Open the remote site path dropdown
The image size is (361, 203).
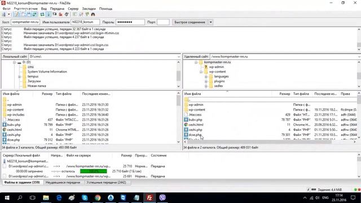(359, 56)
